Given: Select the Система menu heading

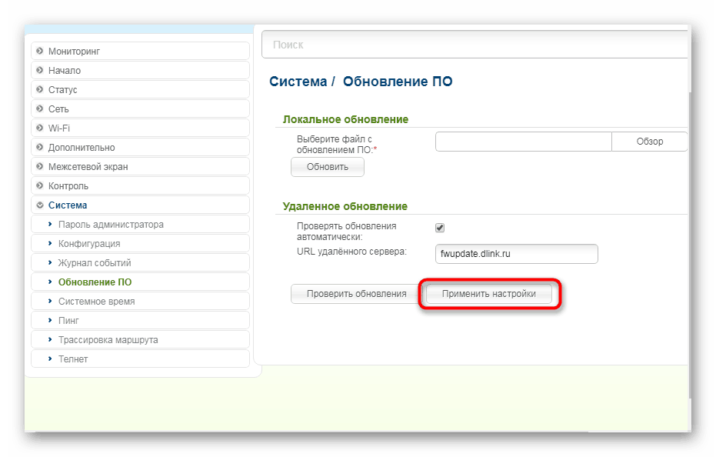Looking at the screenshot, I should coord(140,205).
